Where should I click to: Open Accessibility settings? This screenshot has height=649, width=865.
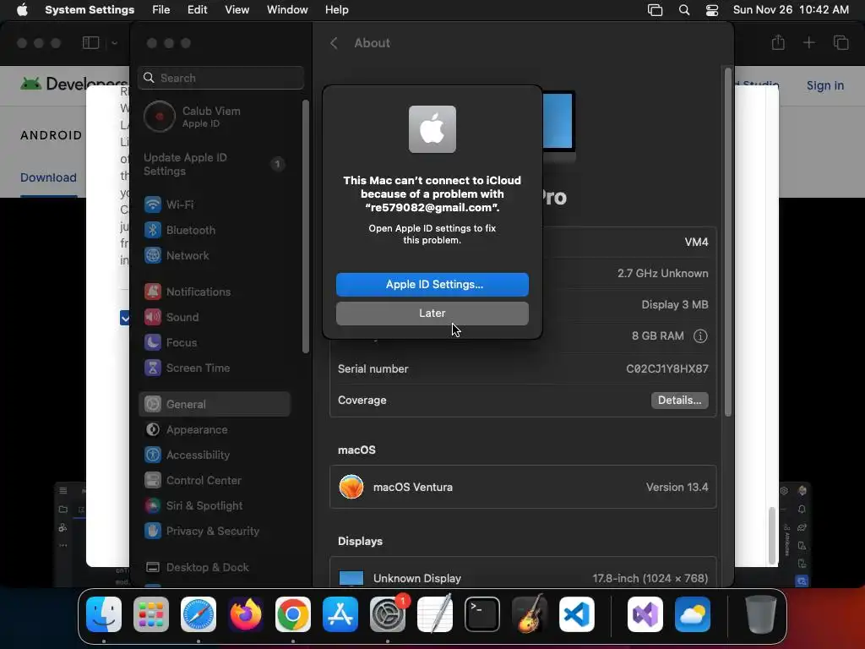[215, 455]
